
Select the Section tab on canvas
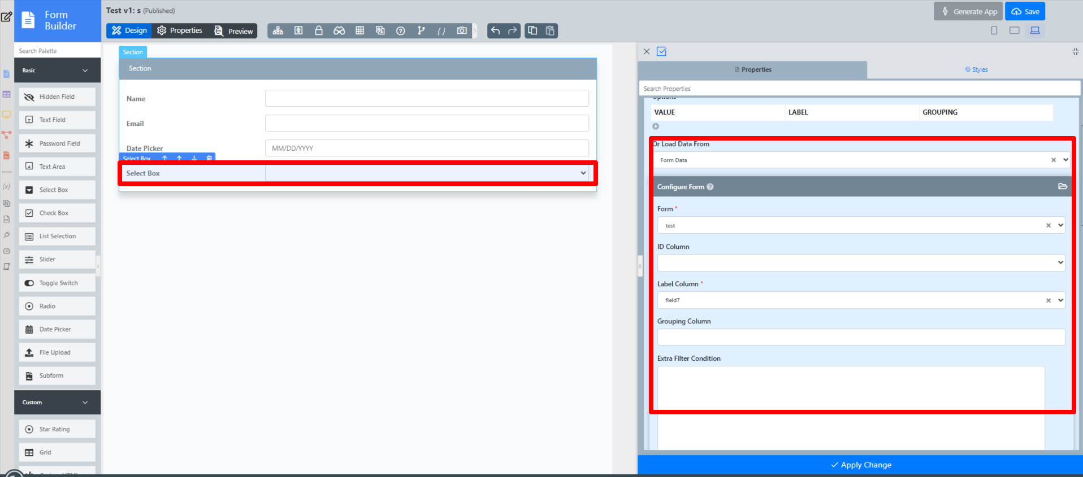click(133, 52)
